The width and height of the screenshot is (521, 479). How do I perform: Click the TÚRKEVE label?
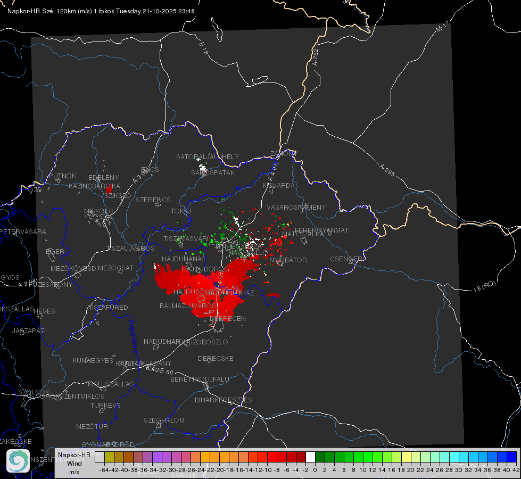click(x=106, y=405)
